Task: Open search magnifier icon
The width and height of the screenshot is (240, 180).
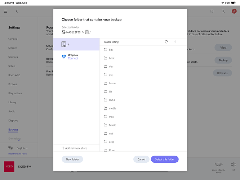Action: [x=223, y=11]
